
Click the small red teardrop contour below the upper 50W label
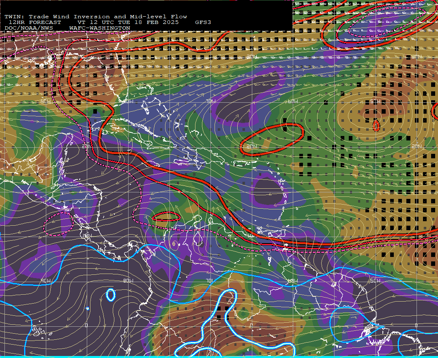tap(376, 125)
